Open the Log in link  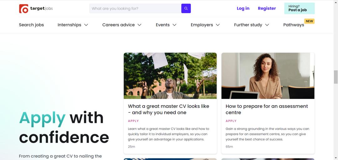coord(243,8)
